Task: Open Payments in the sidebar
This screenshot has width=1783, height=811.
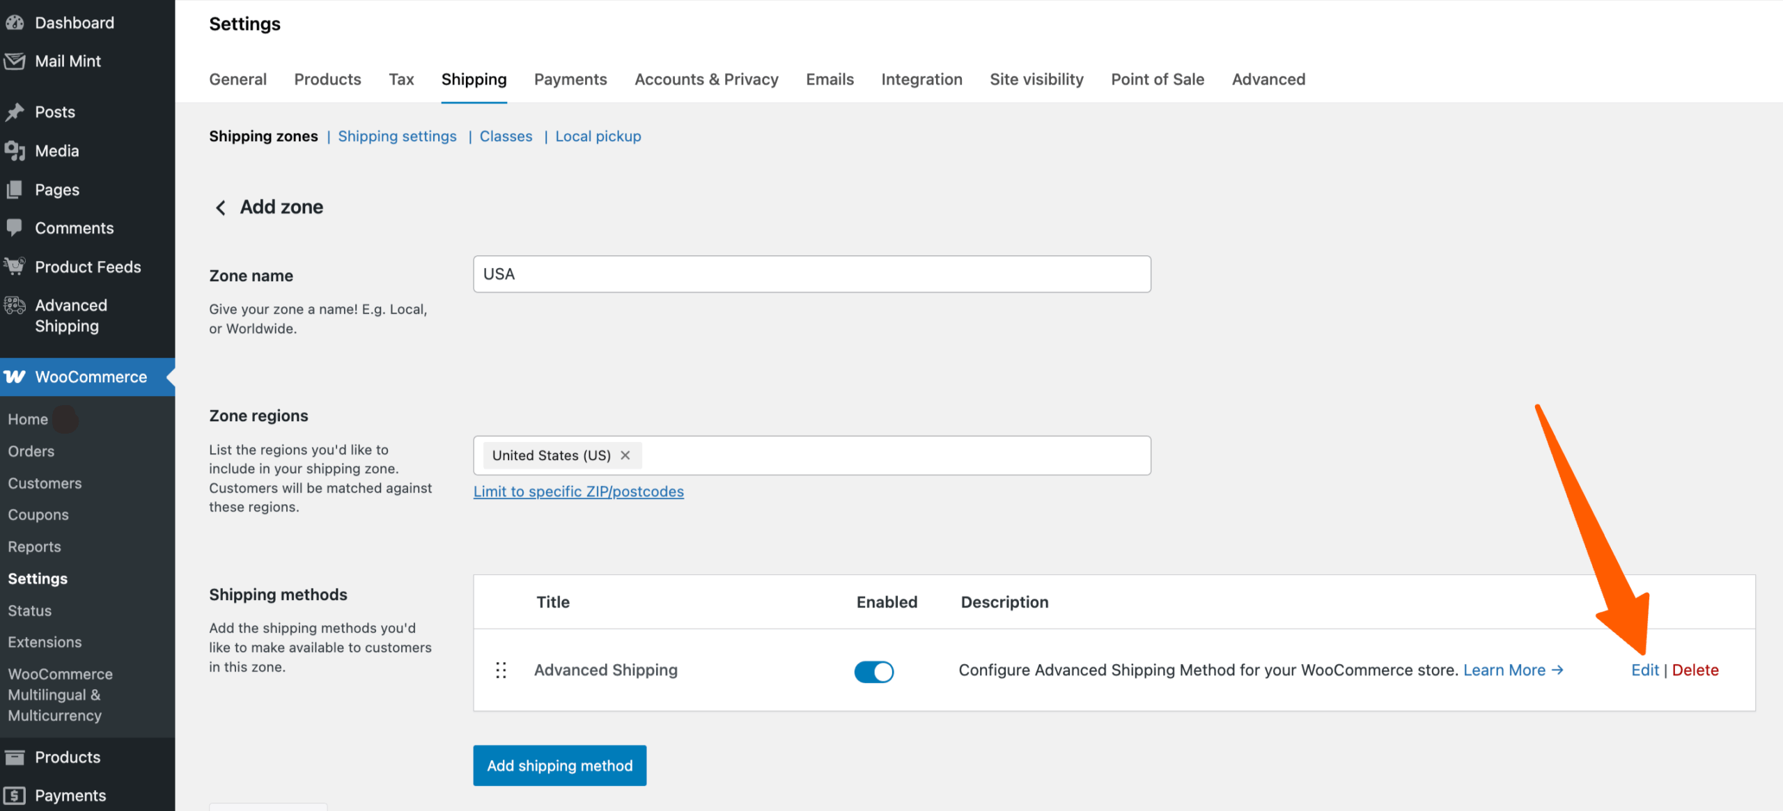Action: [70, 795]
